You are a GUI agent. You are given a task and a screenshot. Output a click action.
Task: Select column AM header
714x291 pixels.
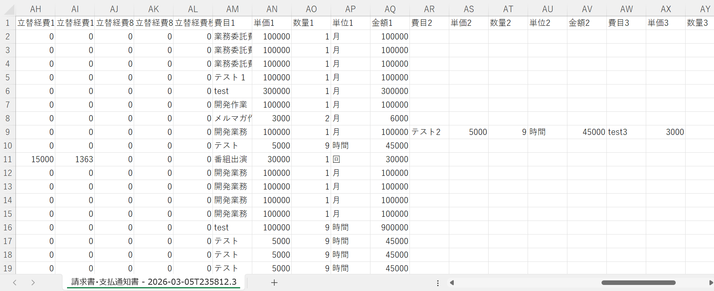[x=233, y=9]
